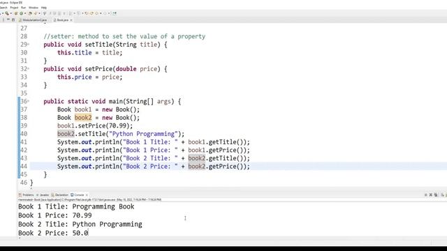Click console output "Book 1 Price: 70.99"
Screen dimensions: 447x251
click(x=55, y=215)
